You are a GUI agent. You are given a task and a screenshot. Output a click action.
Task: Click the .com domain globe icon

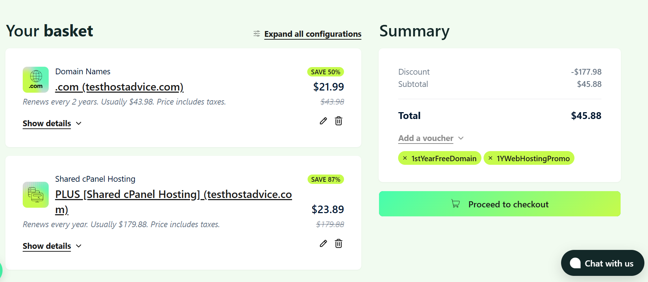pyautogui.click(x=36, y=80)
